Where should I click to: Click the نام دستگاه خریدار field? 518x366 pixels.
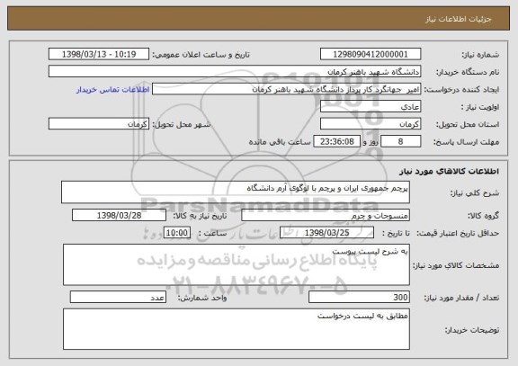coord(235,72)
